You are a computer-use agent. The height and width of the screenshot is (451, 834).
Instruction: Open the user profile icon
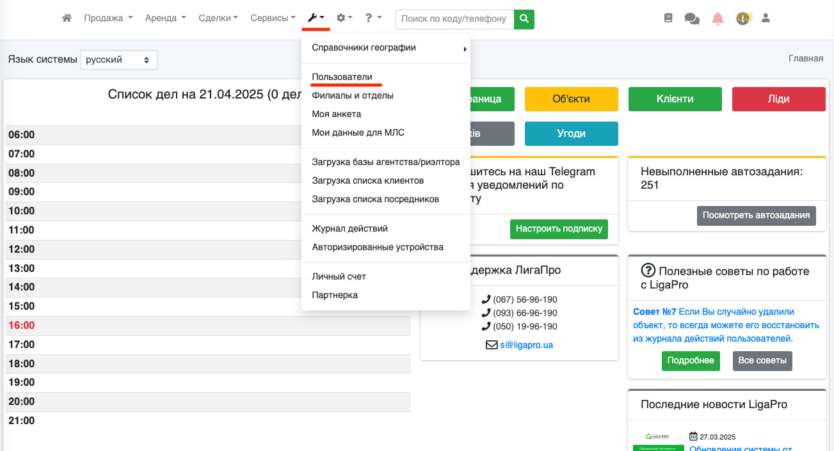pyautogui.click(x=766, y=19)
